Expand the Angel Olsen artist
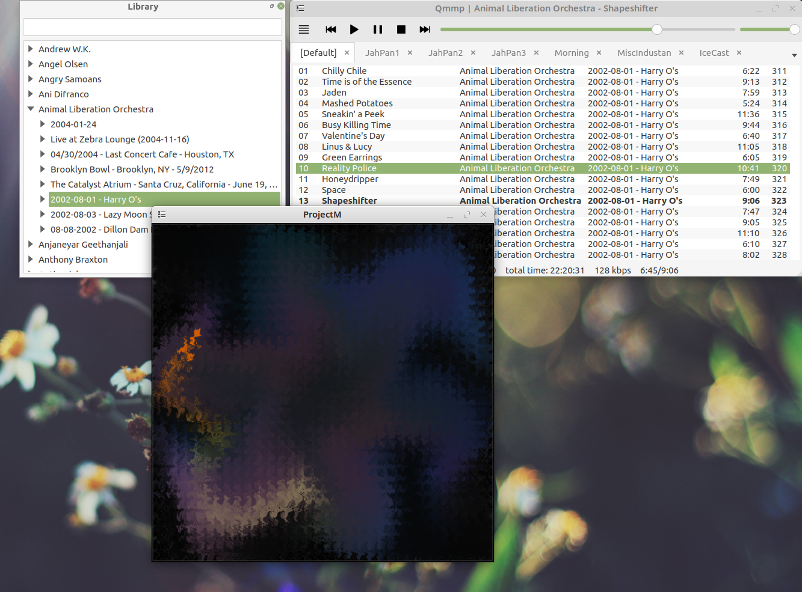The image size is (802, 592). (x=31, y=64)
